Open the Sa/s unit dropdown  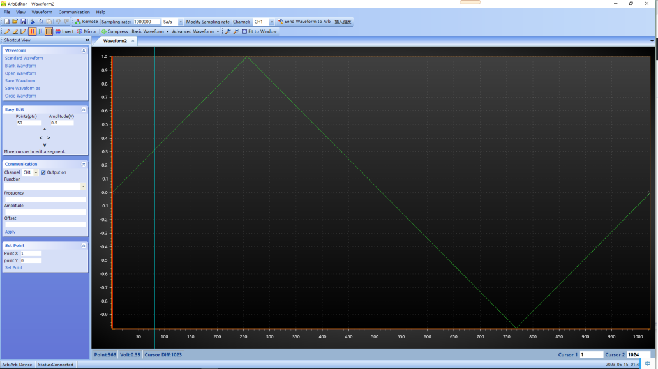click(181, 21)
